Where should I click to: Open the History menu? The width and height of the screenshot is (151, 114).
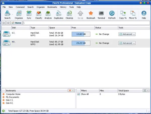point(63,7)
